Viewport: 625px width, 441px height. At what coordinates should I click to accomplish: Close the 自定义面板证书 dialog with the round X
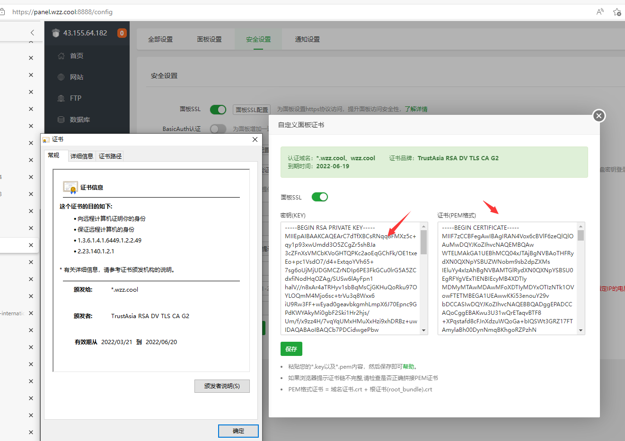tap(599, 116)
